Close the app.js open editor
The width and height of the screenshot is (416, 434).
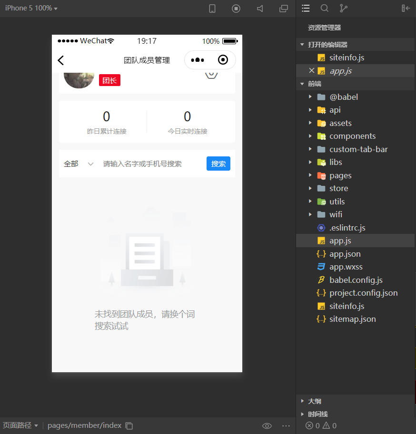pyautogui.click(x=312, y=70)
